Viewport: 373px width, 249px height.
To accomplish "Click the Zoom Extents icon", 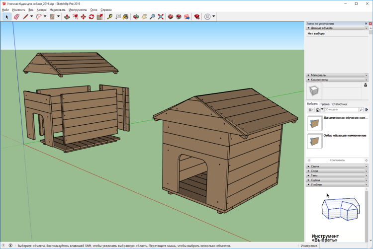I will [x=161, y=16].
